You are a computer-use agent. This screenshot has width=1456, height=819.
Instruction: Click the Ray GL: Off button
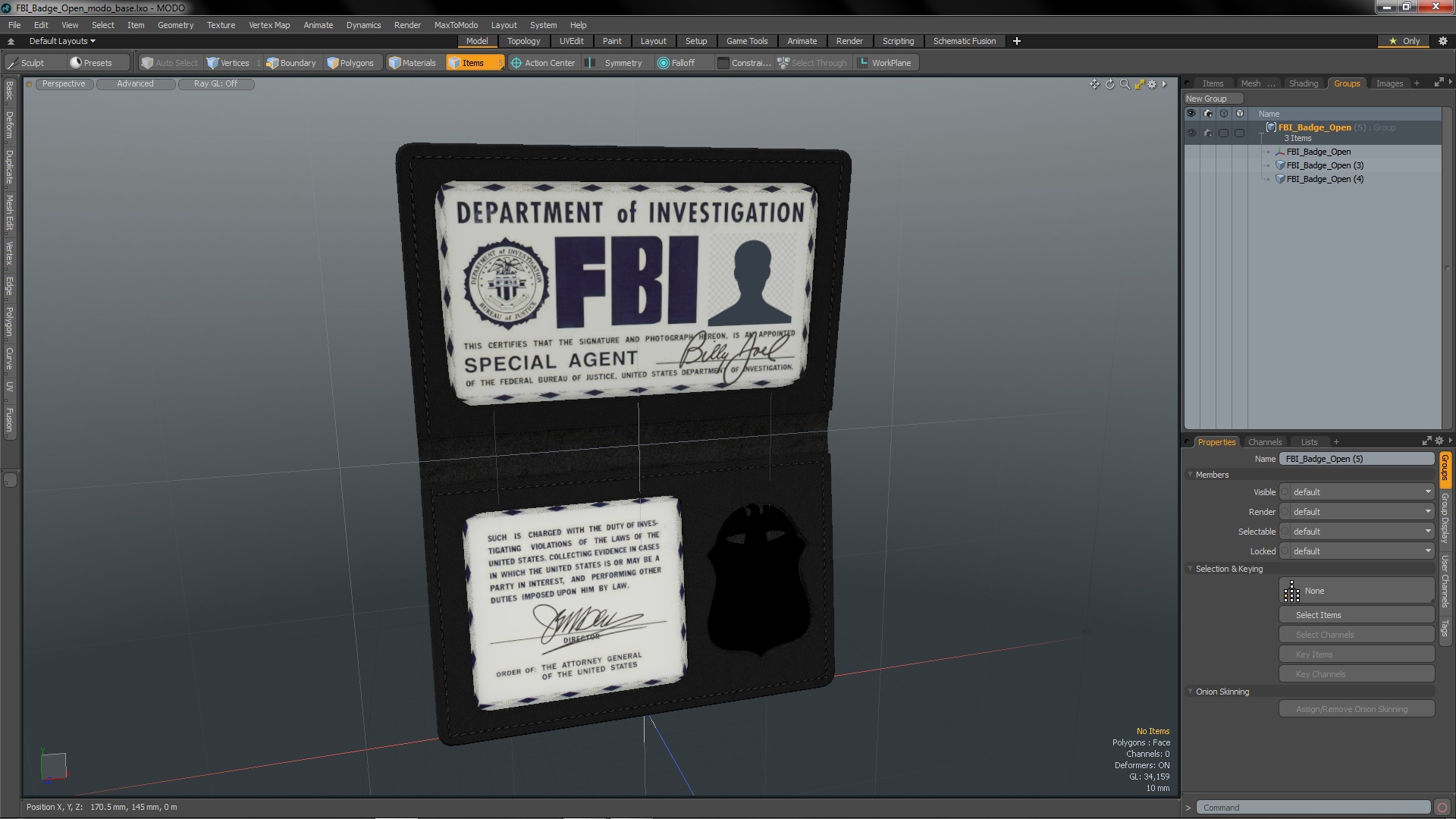click(215, 84)
